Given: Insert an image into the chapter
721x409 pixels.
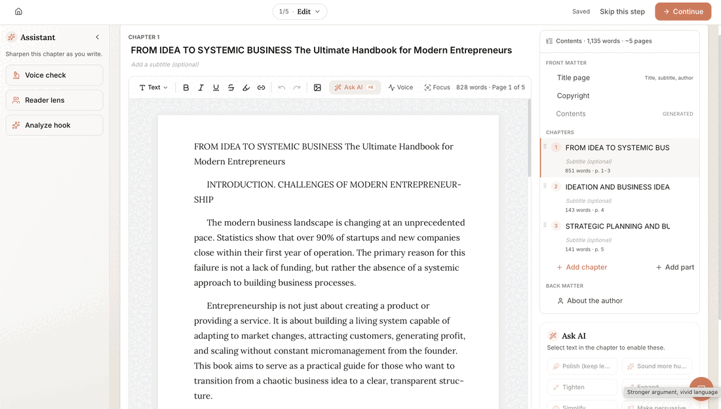Looking at the screenshot, I should (317, 87).
